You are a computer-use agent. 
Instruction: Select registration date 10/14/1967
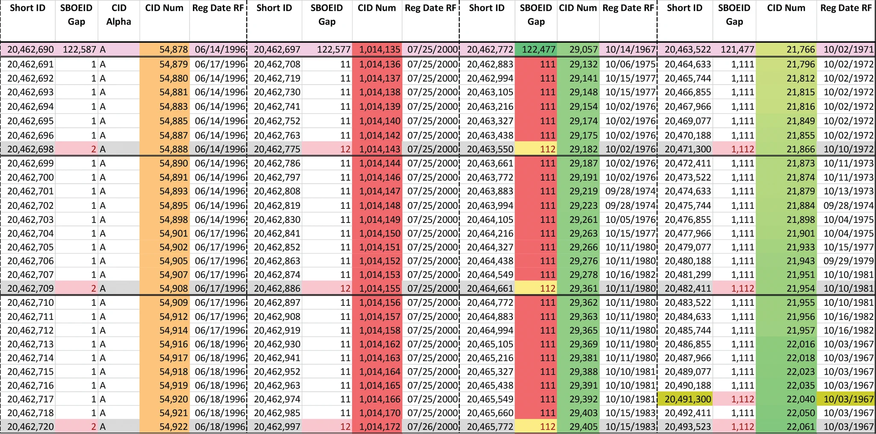click(x=628, y=50)
